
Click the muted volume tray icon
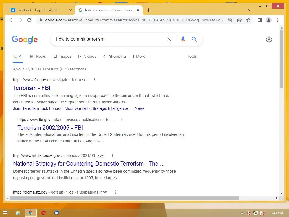tap(249, 213)
